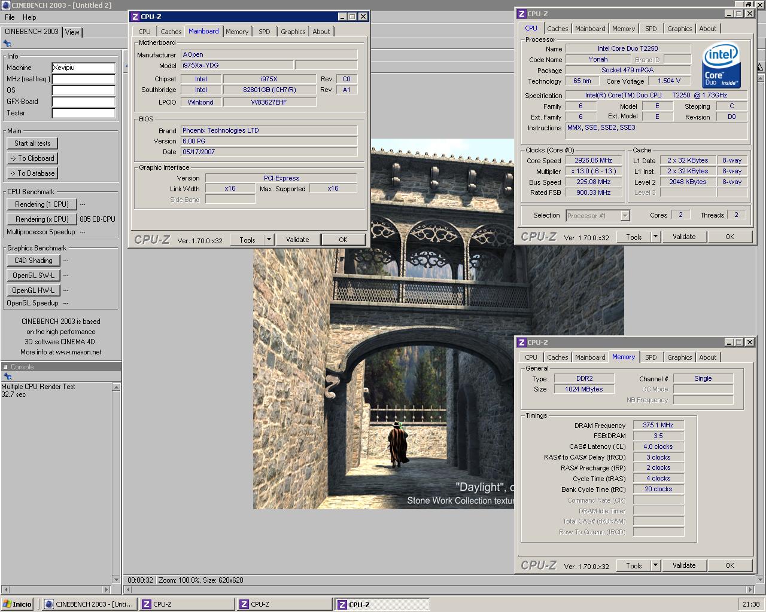
Task: Click the DRAM Frequency value 375.1 MHz
Action: coord(658,425)
